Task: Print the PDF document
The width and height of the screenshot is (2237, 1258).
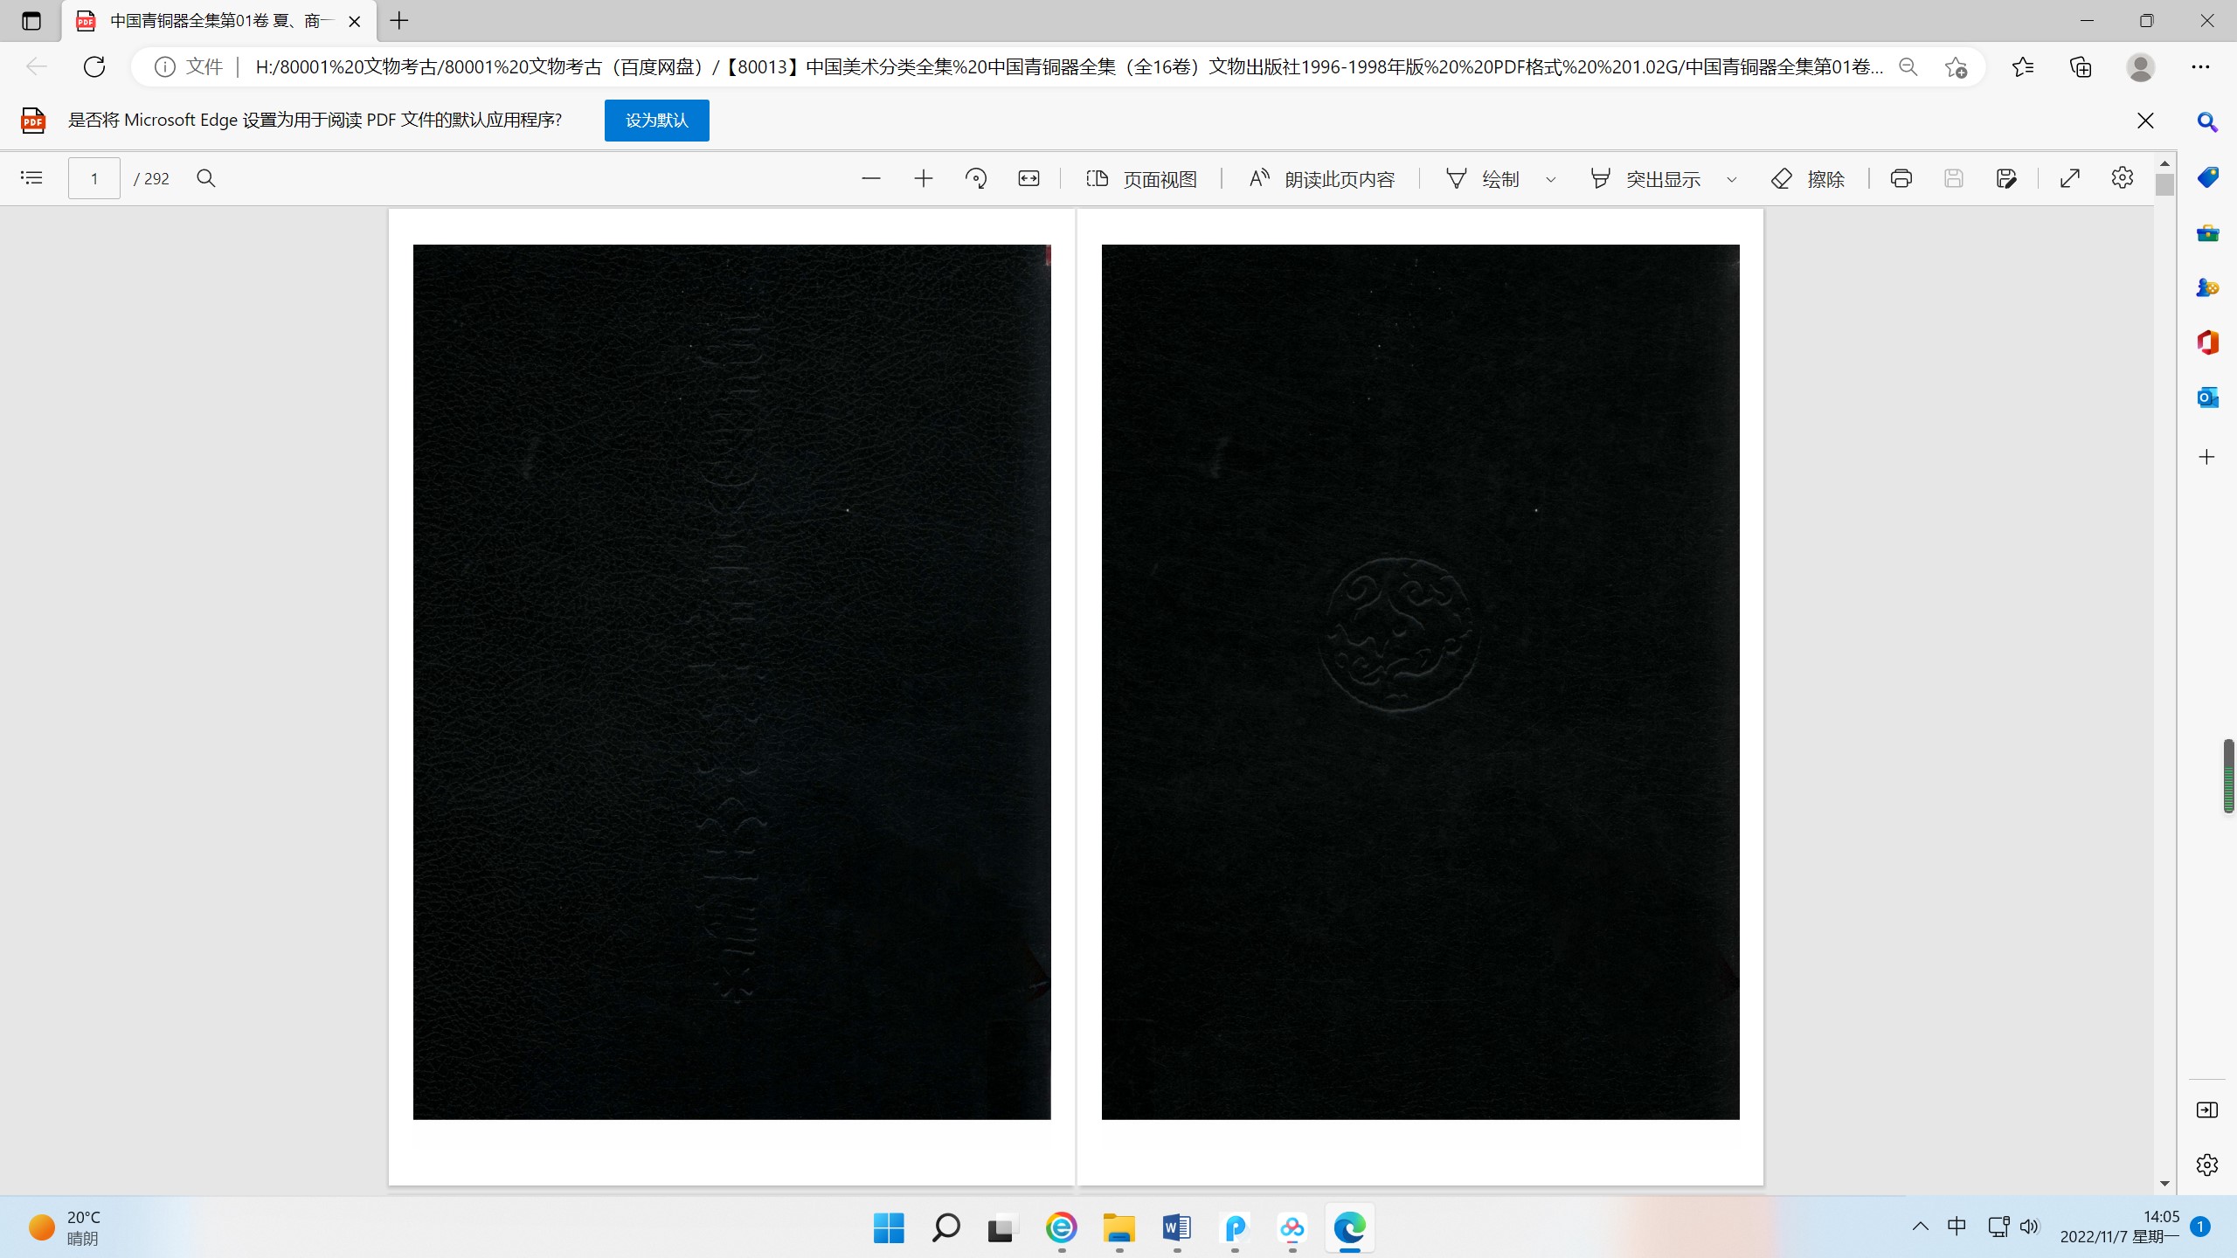Action: [x=1901, y=178]
